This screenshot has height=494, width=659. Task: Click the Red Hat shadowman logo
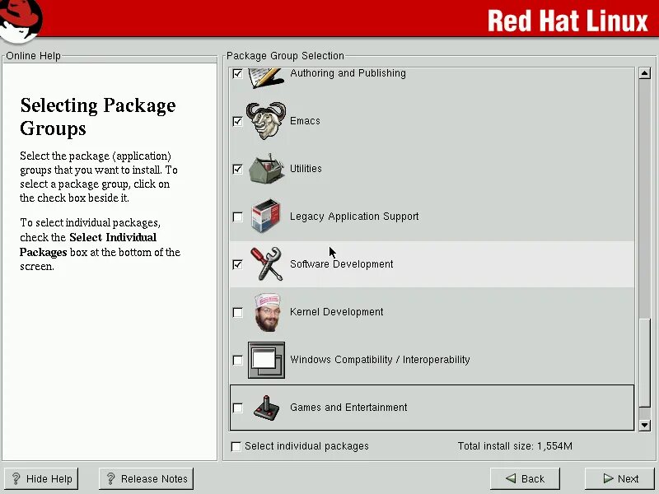(21, 21)
